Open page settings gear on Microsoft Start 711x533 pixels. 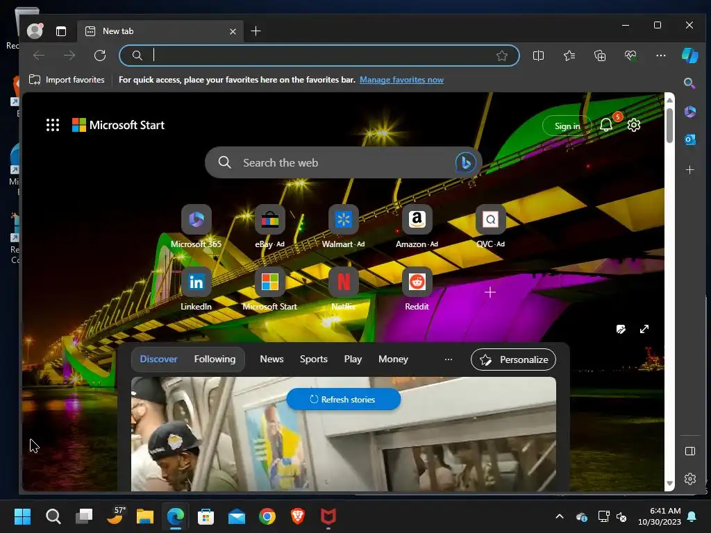(633, 125)
